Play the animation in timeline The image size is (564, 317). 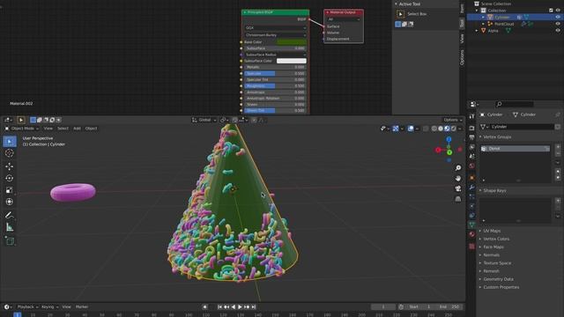tap(240, 307)
